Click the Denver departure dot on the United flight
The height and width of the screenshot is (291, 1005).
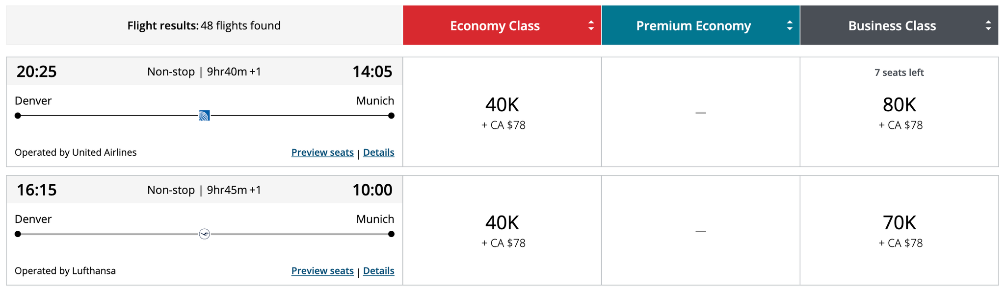(x=18, y=116)
